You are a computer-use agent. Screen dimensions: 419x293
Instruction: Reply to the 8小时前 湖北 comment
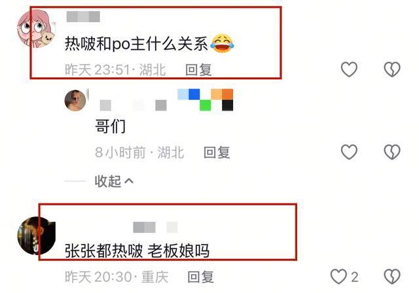point(217,152)
